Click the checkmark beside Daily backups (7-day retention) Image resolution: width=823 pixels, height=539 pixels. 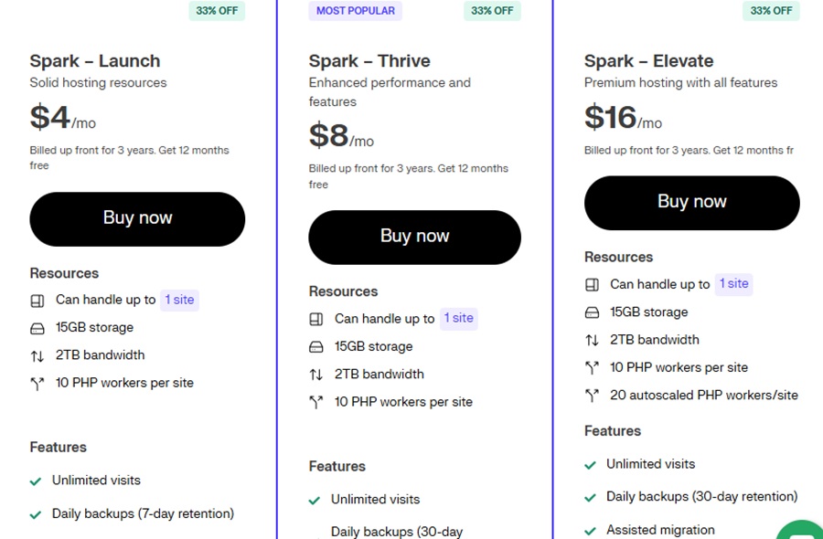pyautogui.click(x=36, y=513)
